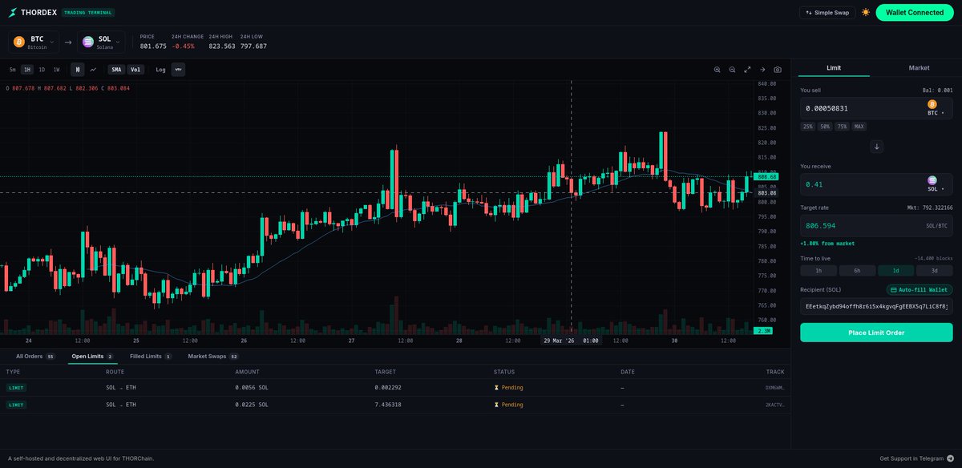Click the Wallet Connected button
Viewport: 962px width, 468px height.
(915, 12)
